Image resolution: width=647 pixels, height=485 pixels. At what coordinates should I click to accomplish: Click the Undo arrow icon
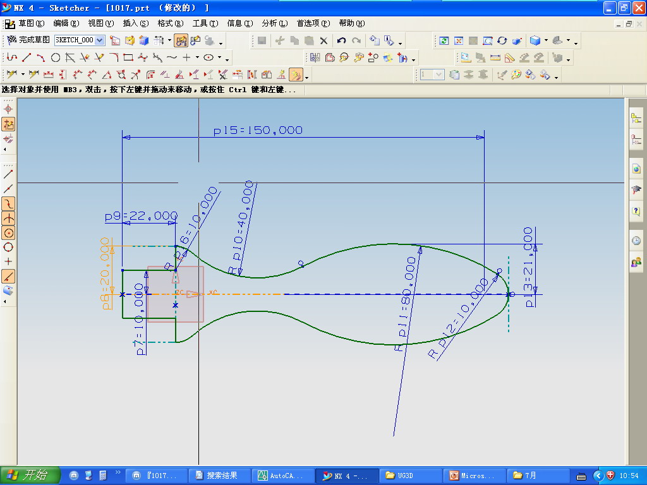click(x=341, y=40)
